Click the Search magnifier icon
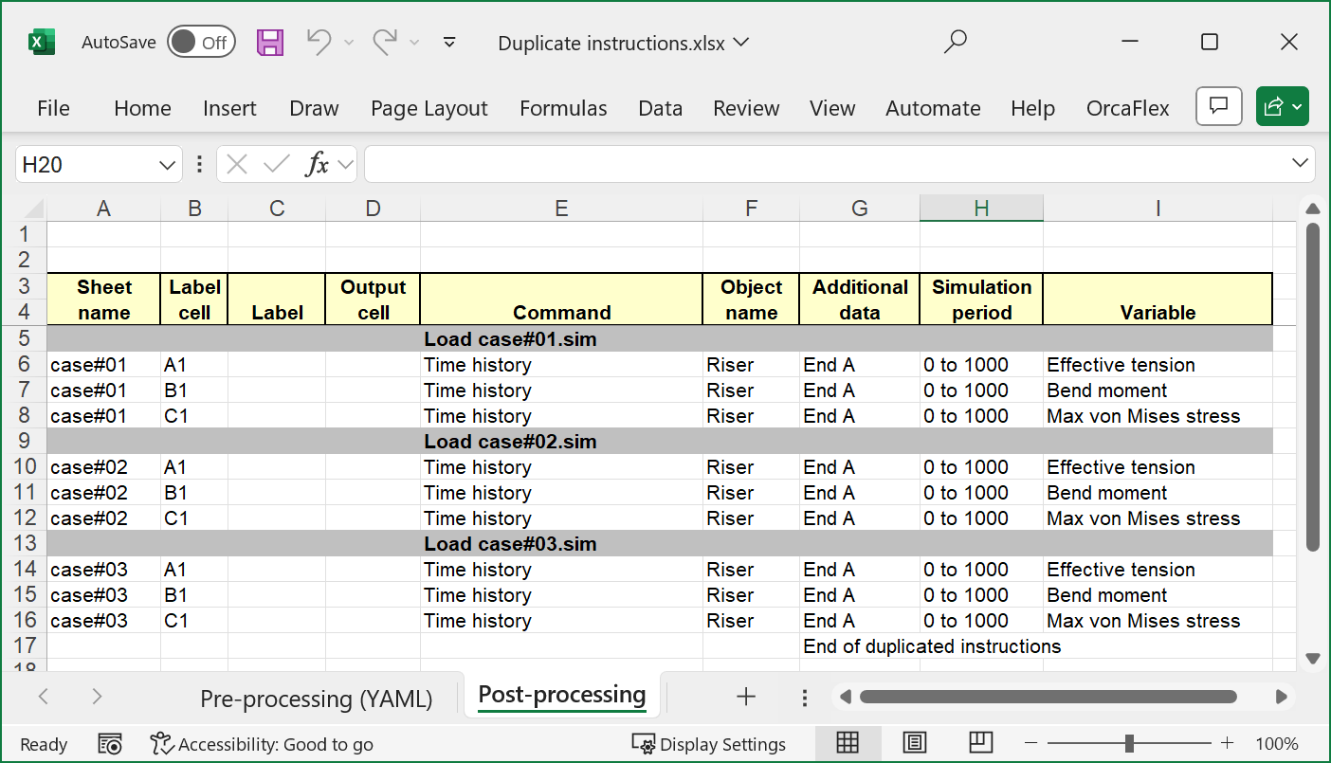This screenshot has width=1331, height=763. (956, 43)
